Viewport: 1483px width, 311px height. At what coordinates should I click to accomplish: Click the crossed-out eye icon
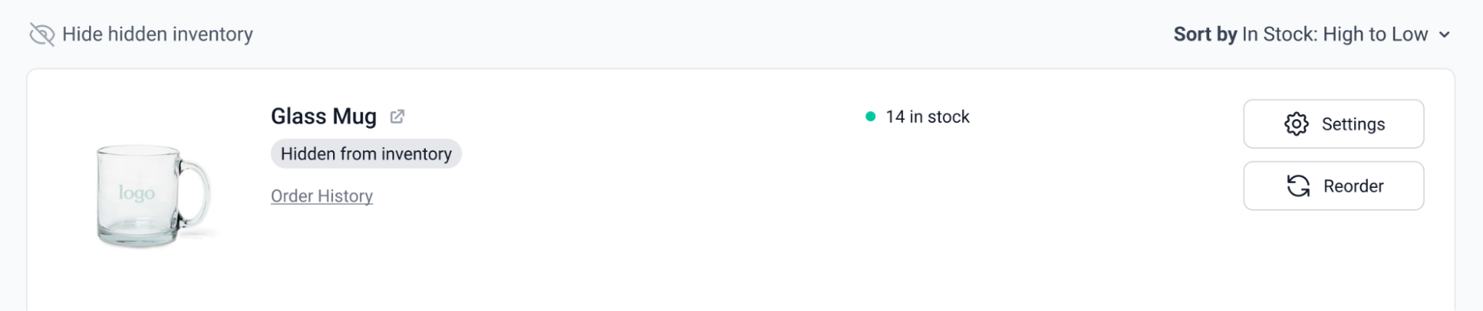tap(42, 35)
